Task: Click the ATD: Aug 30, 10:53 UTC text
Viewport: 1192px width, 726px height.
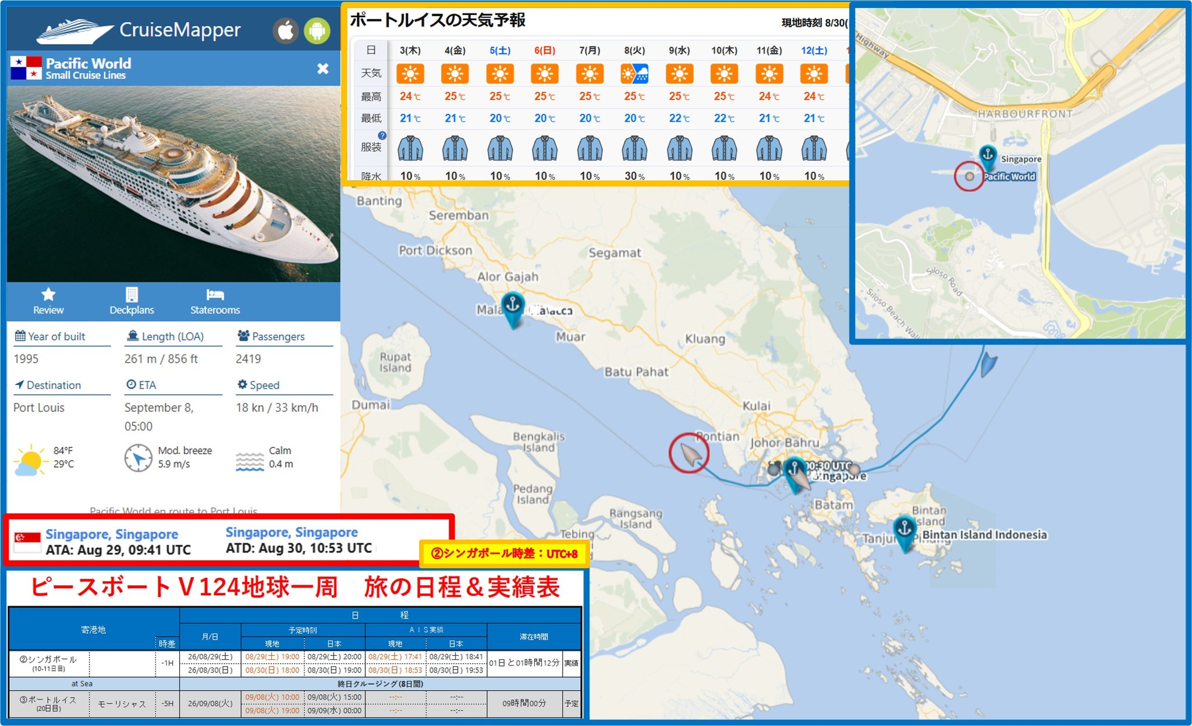Action: click(299, 548)
